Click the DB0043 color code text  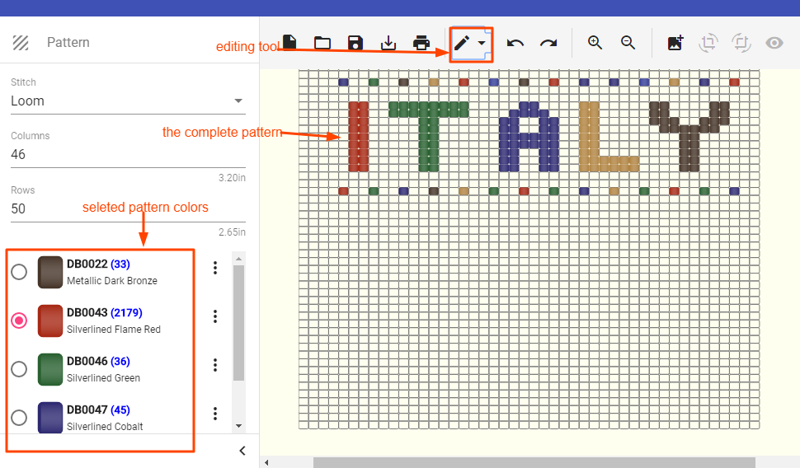click(x=87, y=312)
